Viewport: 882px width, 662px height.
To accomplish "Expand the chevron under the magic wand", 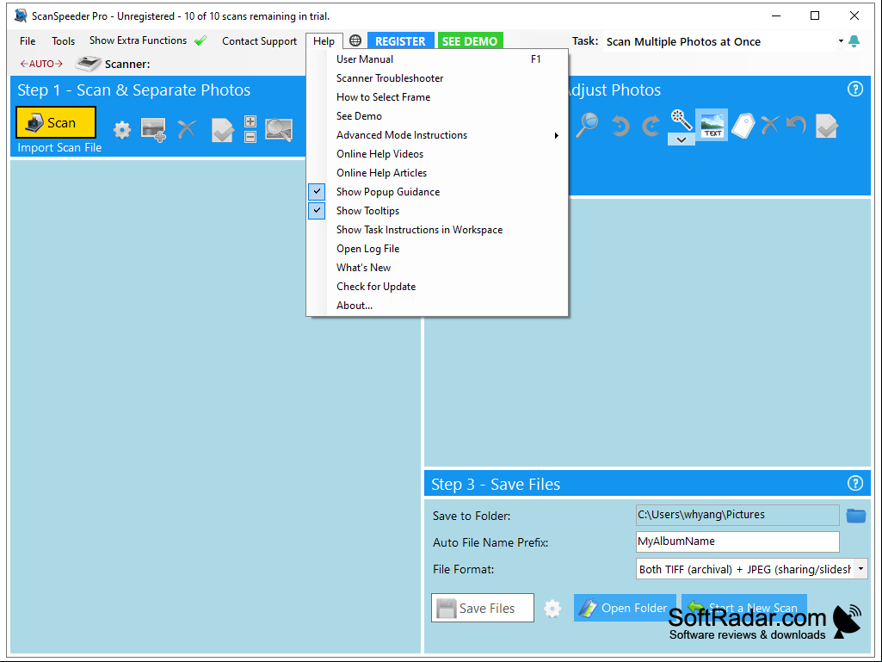I will (682, 139).
